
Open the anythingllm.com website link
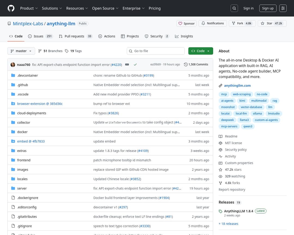[x=237, y=85]
